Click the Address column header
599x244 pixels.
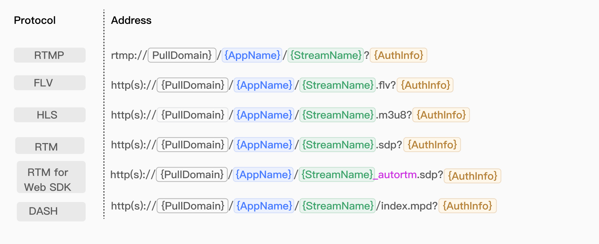click(x=131, y=20)
